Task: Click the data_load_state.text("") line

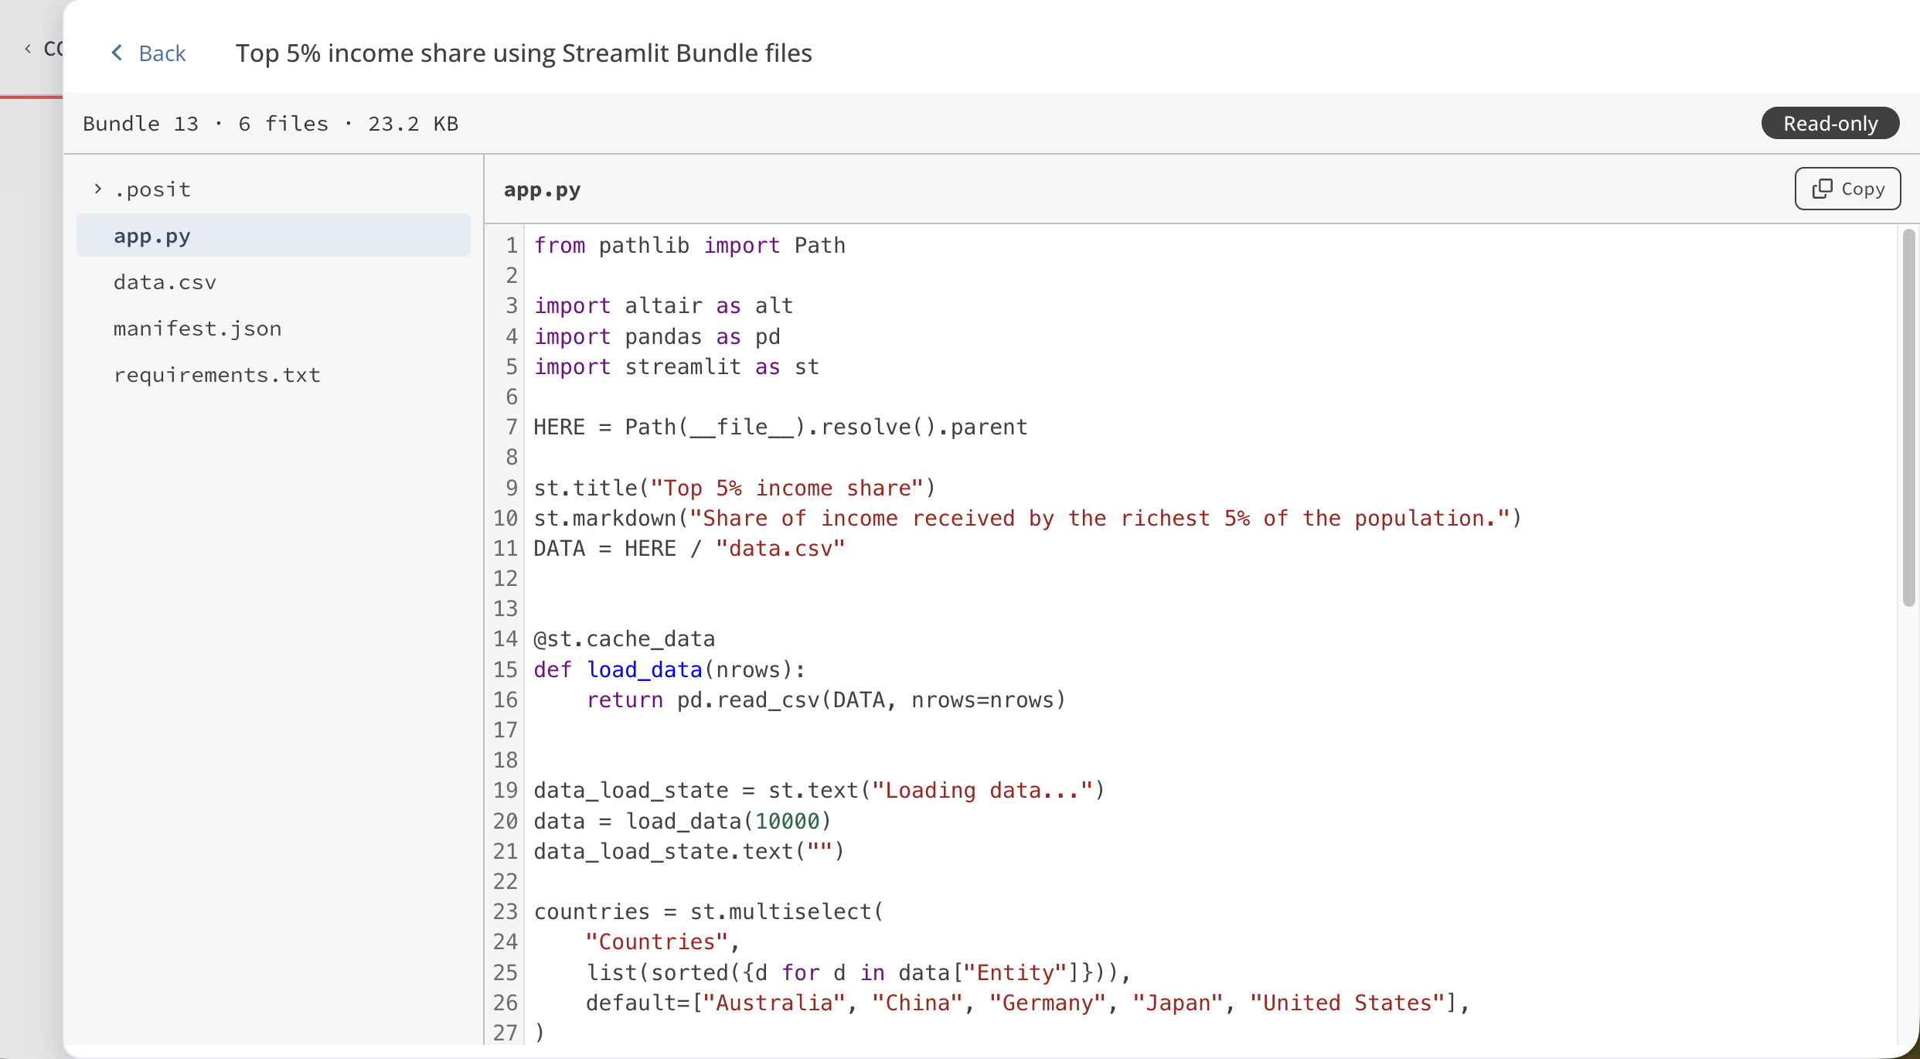Action: click(689, 852)
